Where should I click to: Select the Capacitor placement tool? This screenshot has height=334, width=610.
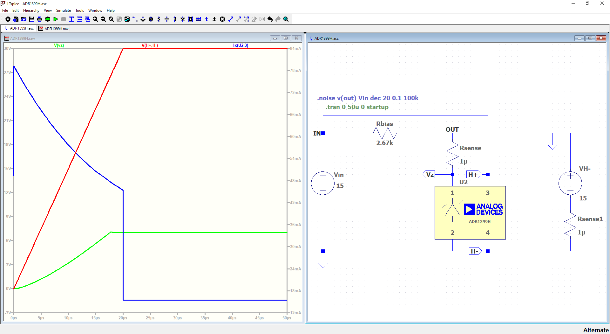tap(167, 19)
